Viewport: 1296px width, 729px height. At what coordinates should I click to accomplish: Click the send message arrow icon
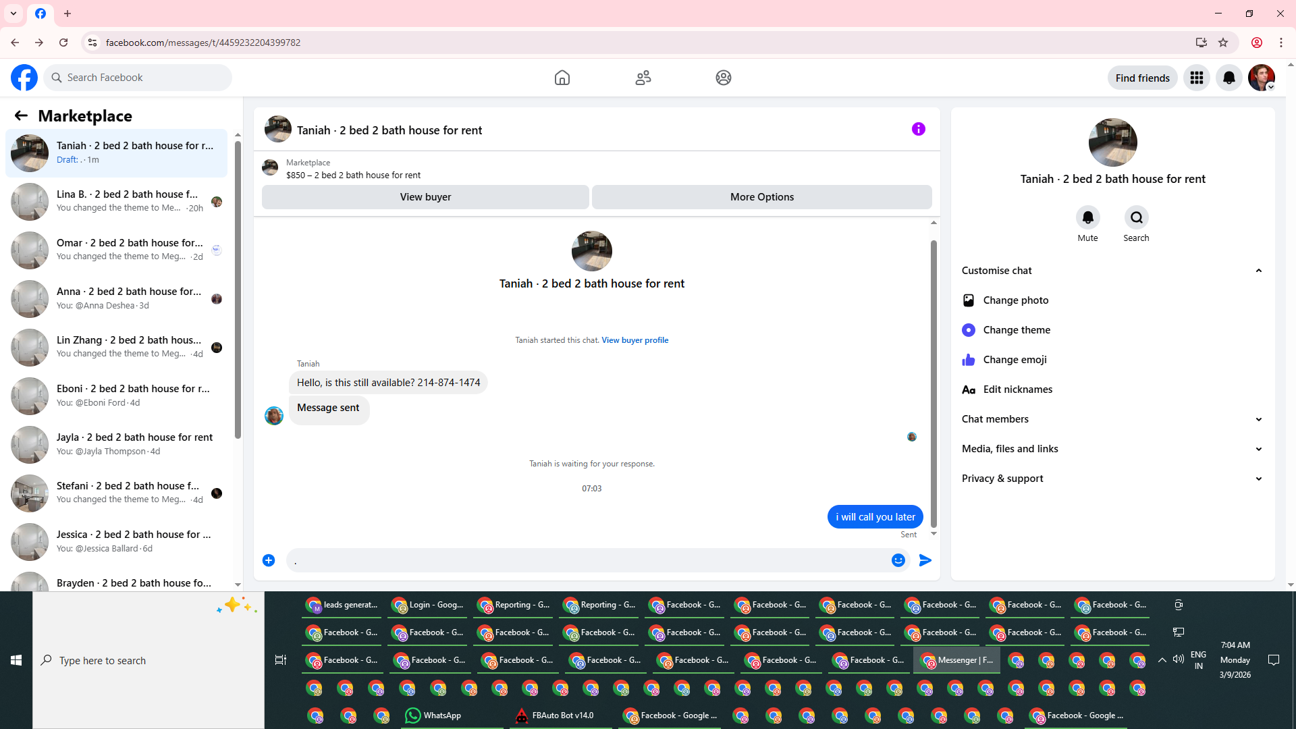click(925, 560)
